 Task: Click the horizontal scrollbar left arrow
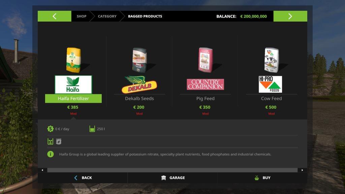click(x=42, y=170)
